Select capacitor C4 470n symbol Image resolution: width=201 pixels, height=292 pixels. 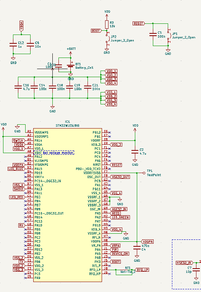[x=137, y=247]
